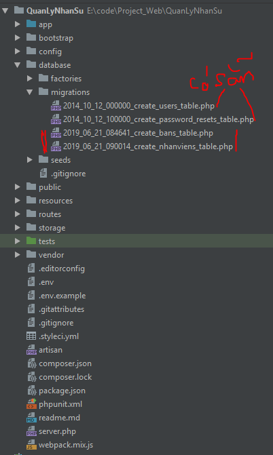
Task: Expand the vendor folder arrow
Action: point(18,255)
